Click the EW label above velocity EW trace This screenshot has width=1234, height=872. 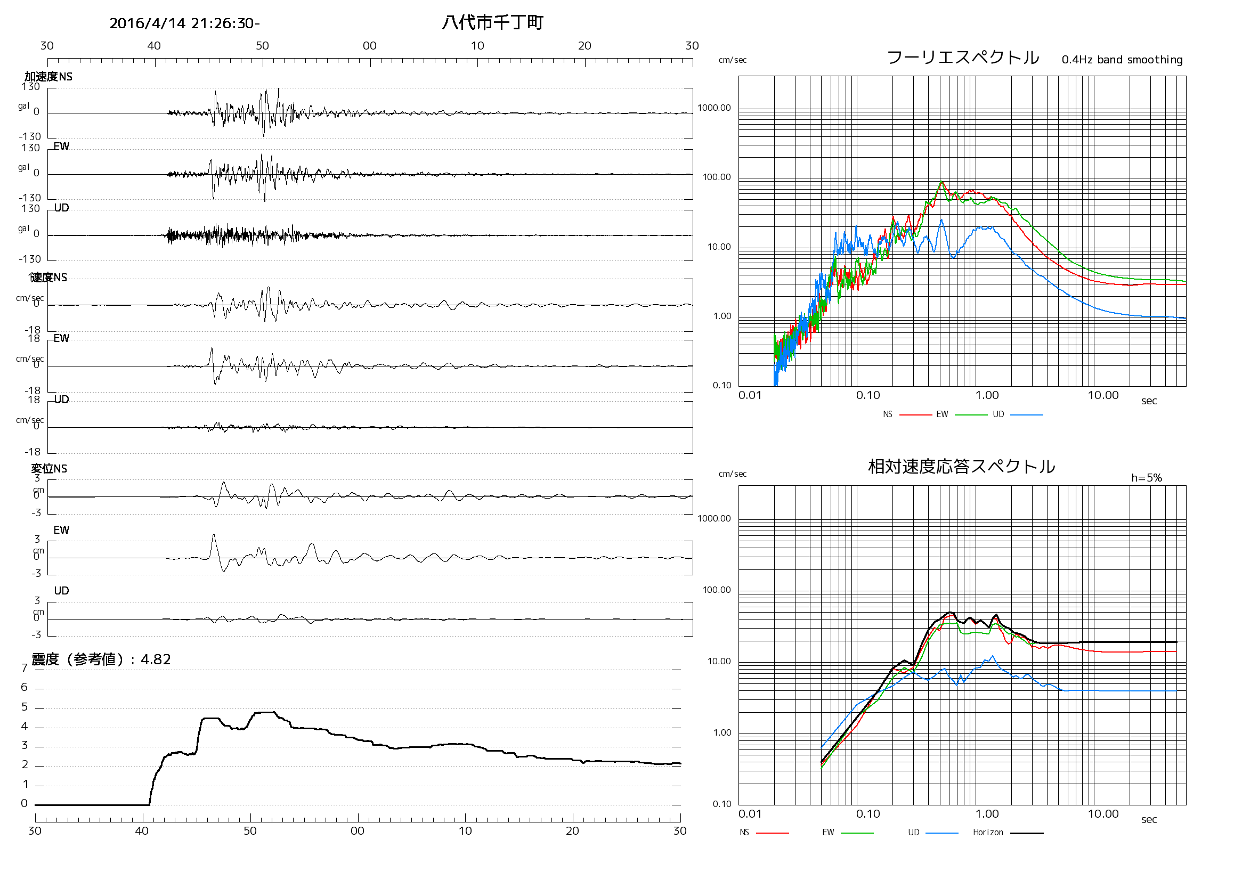coord(61,338)
